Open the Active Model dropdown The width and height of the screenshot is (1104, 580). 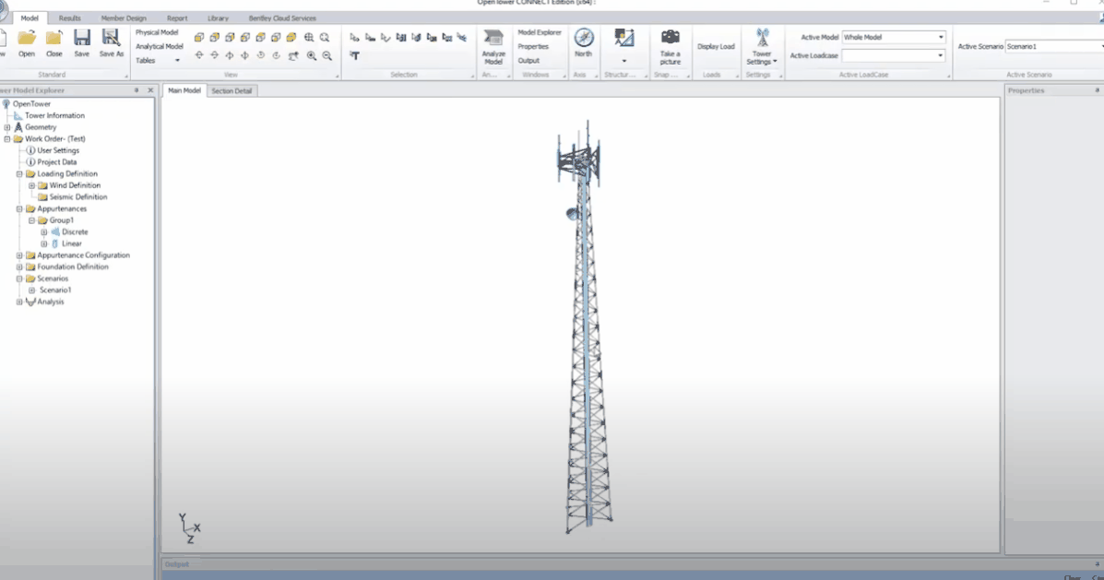point(941,37)
